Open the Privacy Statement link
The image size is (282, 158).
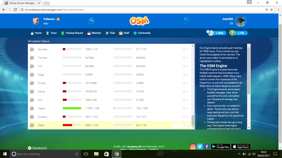(138, 149)
